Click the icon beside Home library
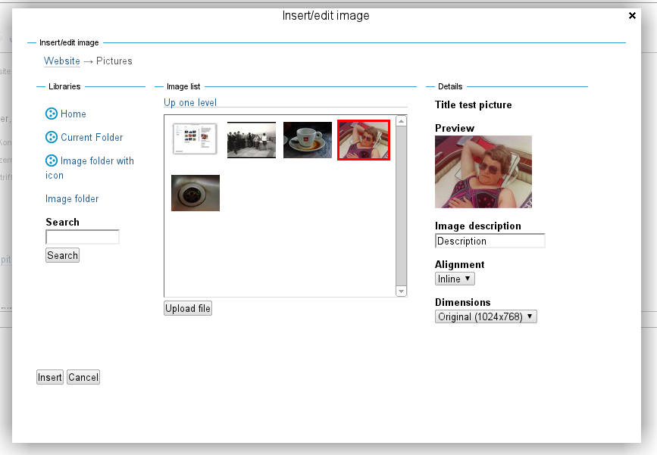The width and height of the screenshot is (657, 455). [x=52, y=114]
